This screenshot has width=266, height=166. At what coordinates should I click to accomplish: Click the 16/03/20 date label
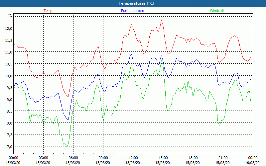coord(252,163)
